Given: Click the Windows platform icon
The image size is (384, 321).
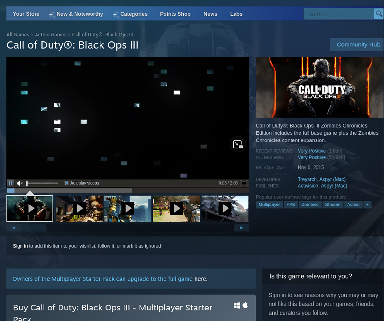Looking at the screenshot, I should point(237,306).
